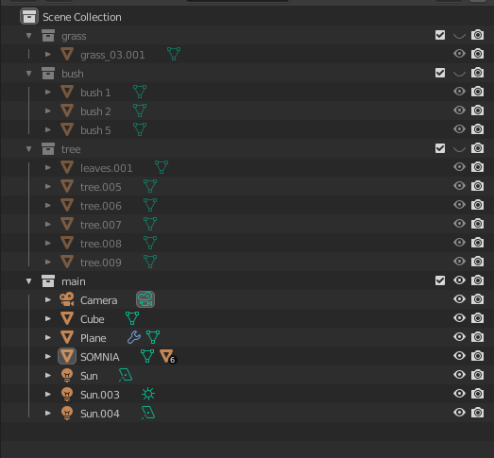Collapse the main collection
The height and width of the screenshot is (458, 494).
[29, 281]
